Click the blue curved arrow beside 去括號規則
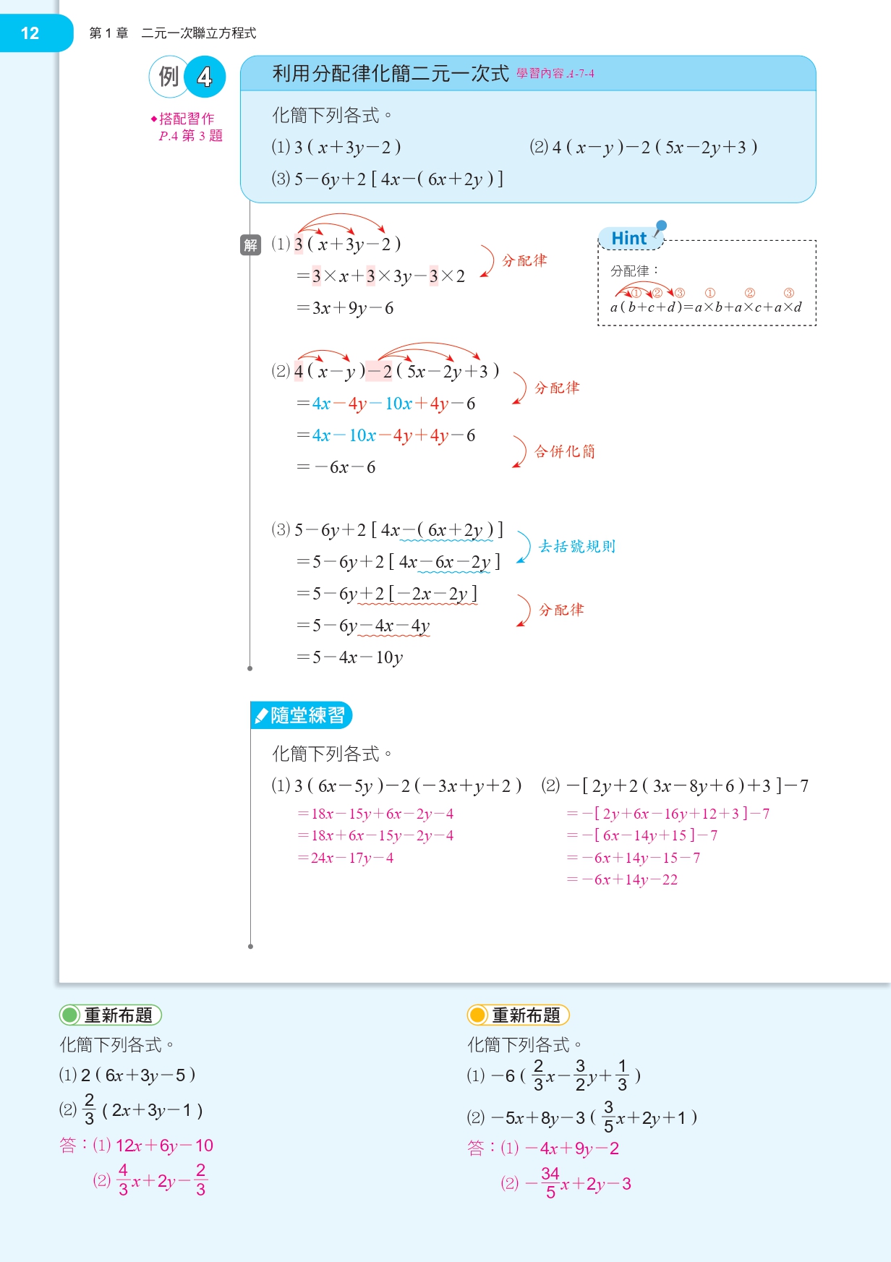Image resolution: width=891 pixels, height=1262 pixels. [x=524, y=547]
